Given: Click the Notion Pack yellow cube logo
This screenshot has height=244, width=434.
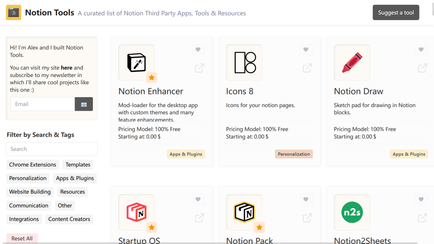Looking at the screenshot, I should 244,212.
